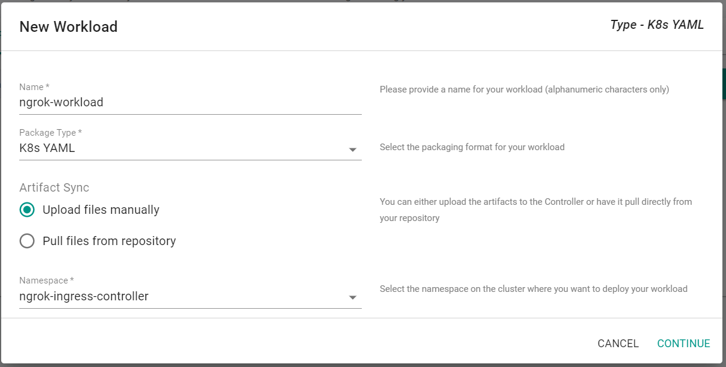Click the hint 'Select the packaging format for your workload'

point(472,147)
